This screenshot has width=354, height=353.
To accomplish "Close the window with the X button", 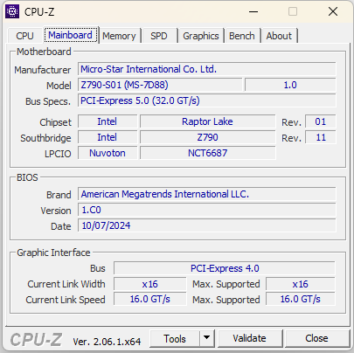I will coord(333,11).
